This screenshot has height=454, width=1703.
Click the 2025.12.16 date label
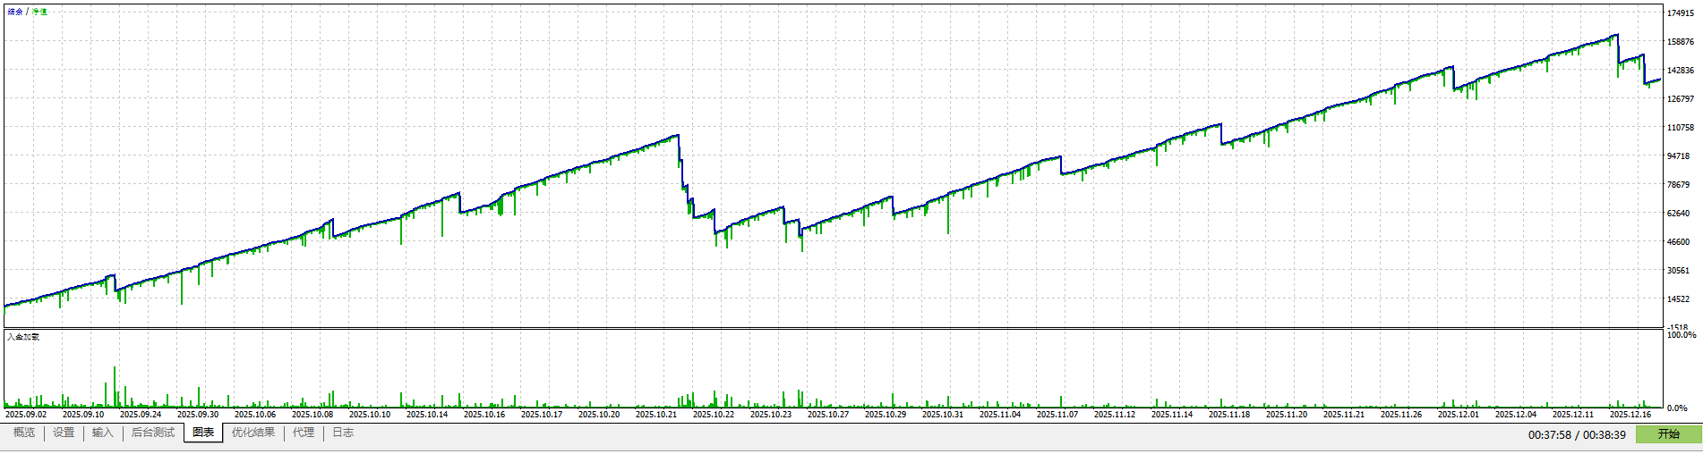tap(1630, 415)
